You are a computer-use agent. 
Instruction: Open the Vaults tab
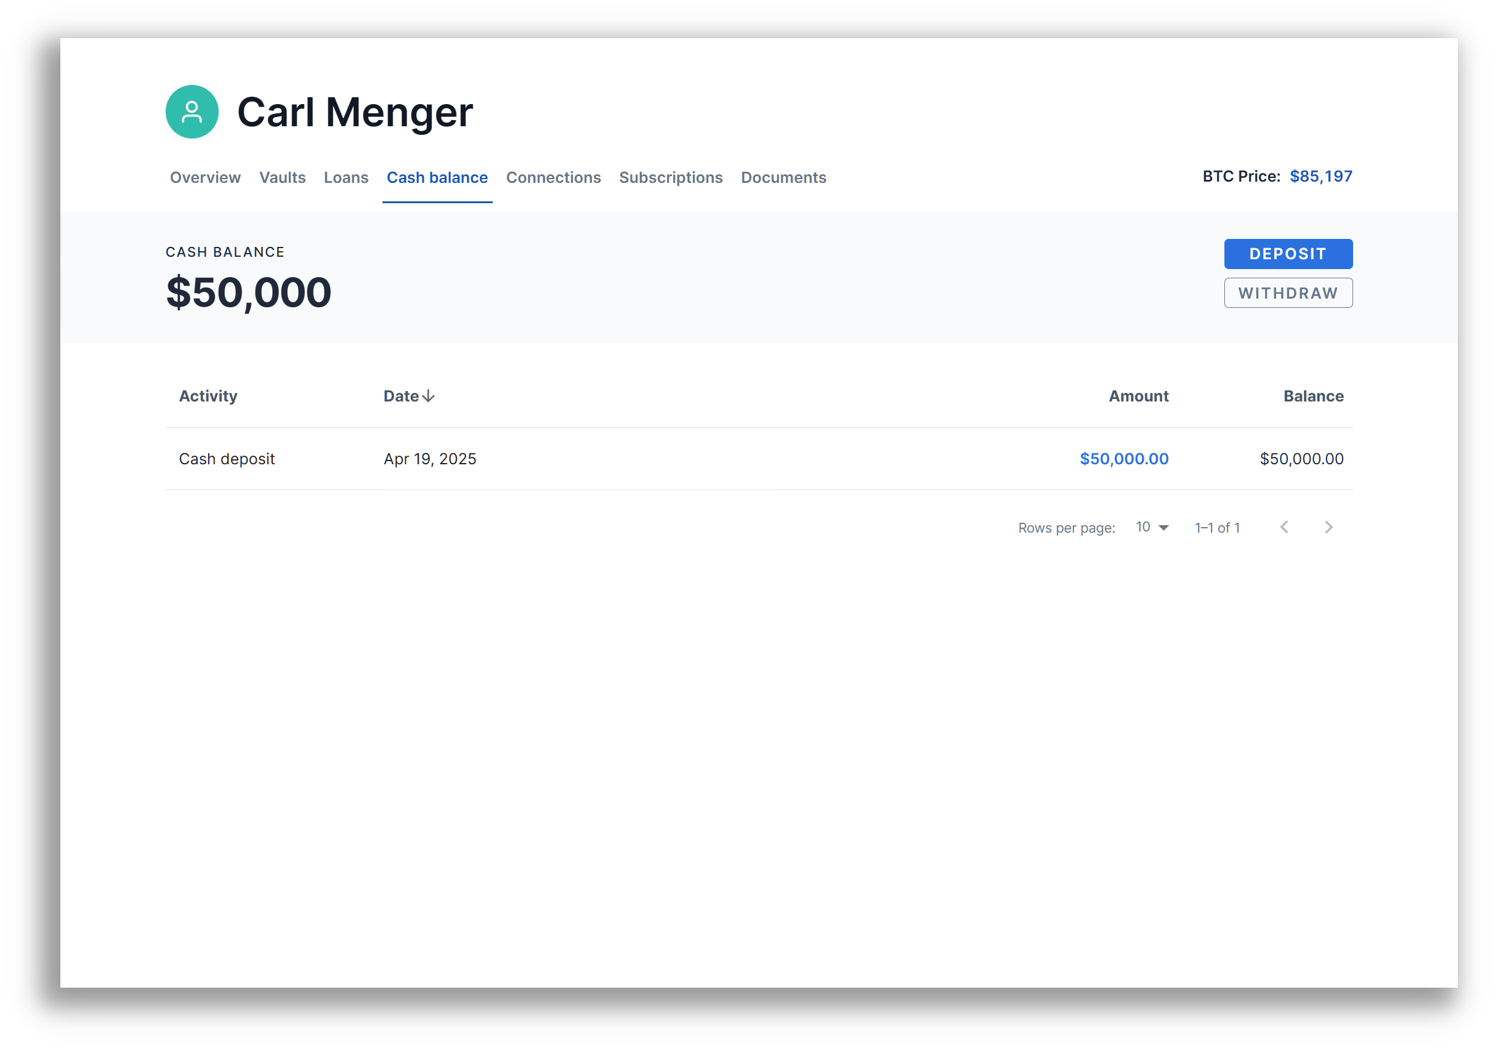(282, 177)
